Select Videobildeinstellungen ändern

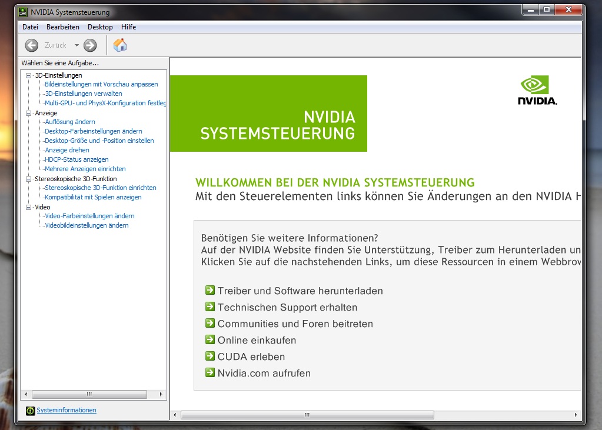point(87,225)
